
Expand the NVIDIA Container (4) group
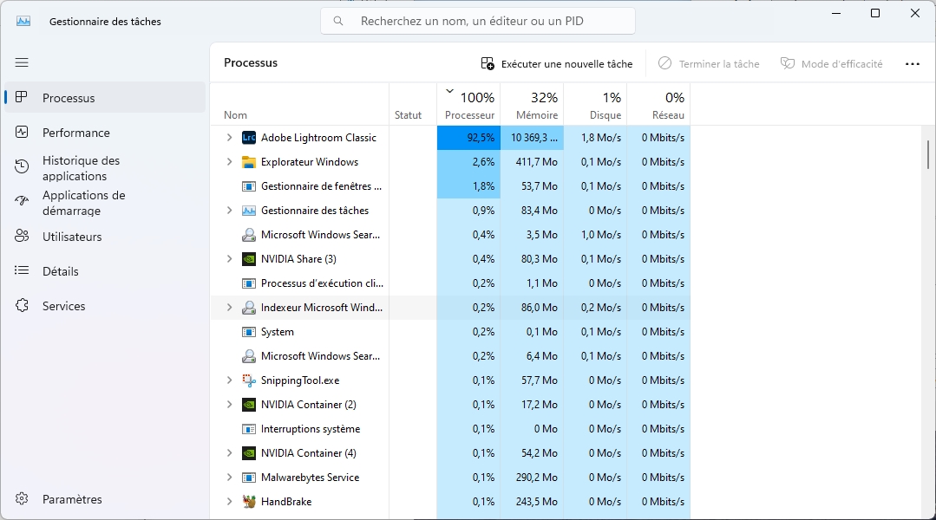click(x=229, y=453)
